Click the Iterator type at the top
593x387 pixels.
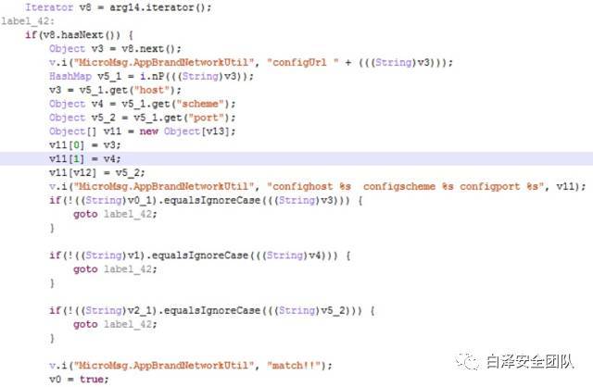49,7
